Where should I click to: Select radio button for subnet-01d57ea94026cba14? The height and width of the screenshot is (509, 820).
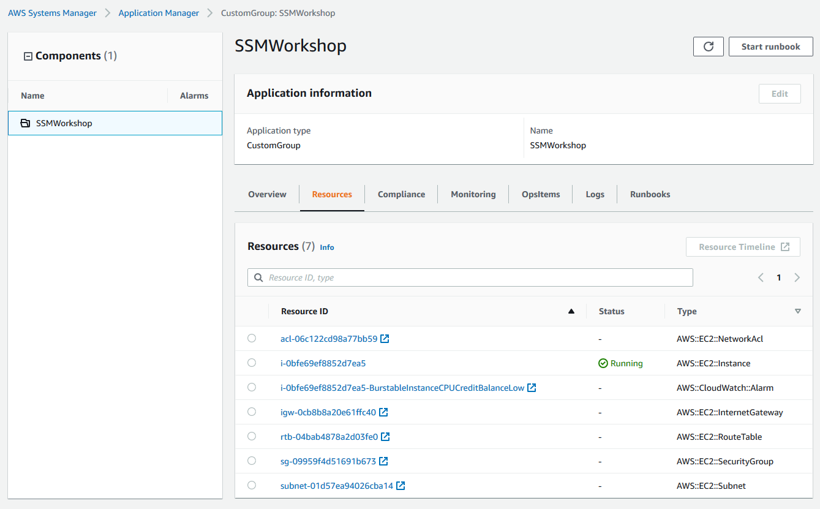pos(252,485)
